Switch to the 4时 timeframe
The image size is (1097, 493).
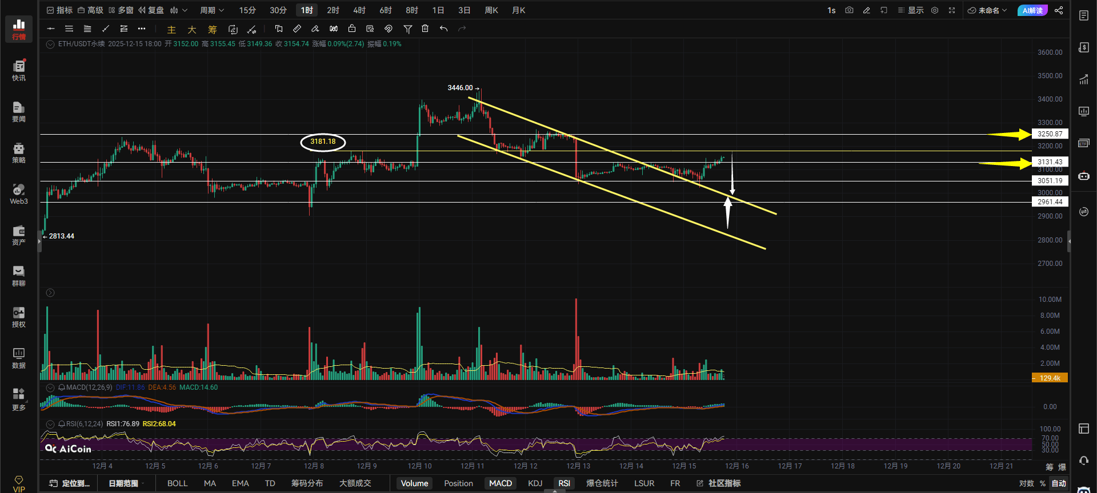[x=359, y=10]
